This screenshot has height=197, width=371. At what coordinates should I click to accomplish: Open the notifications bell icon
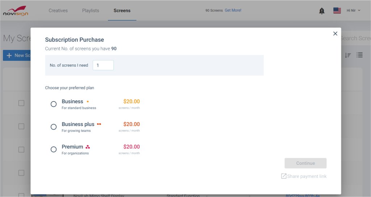click(322, 11)
